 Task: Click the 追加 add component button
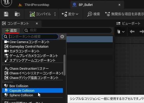11,30
